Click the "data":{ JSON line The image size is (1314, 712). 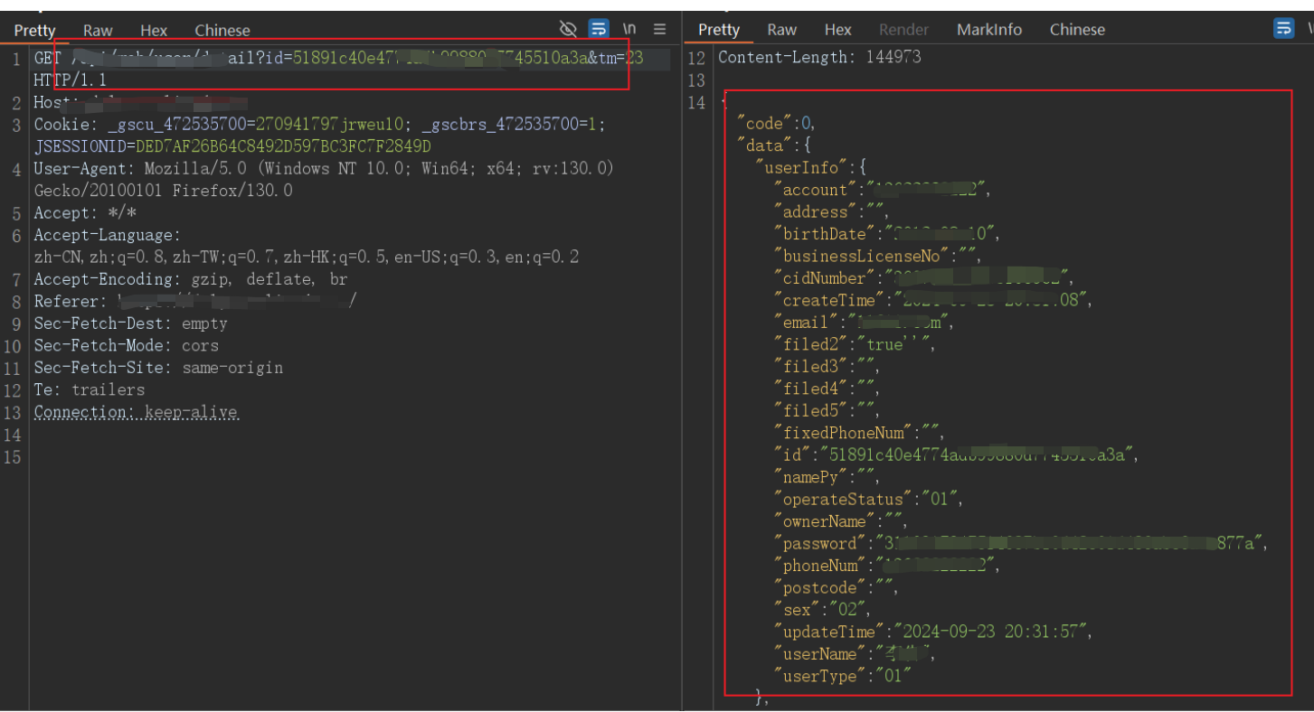point(774,145)
